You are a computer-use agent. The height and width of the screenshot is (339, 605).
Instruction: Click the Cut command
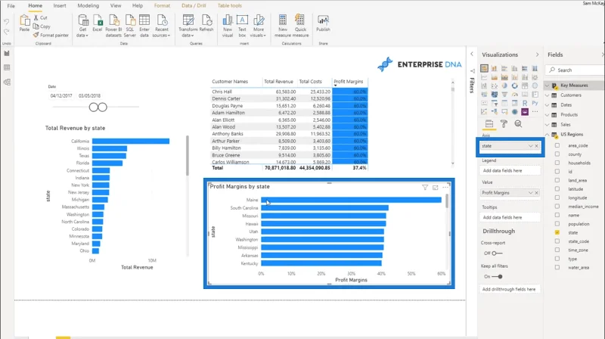[40, 17]
